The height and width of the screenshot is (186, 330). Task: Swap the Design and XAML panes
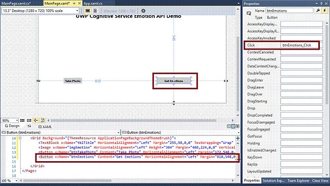(x=29, y=126)
